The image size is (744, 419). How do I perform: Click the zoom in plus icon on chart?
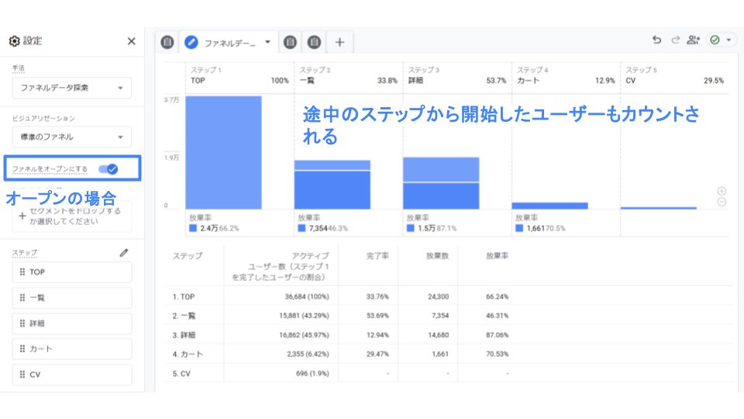pos(722,191)
